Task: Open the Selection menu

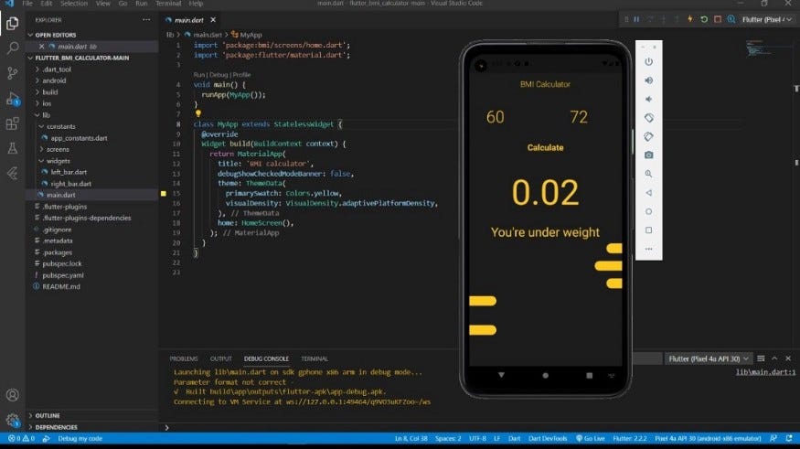Action: pyautogui.click(x=74, y=4)
